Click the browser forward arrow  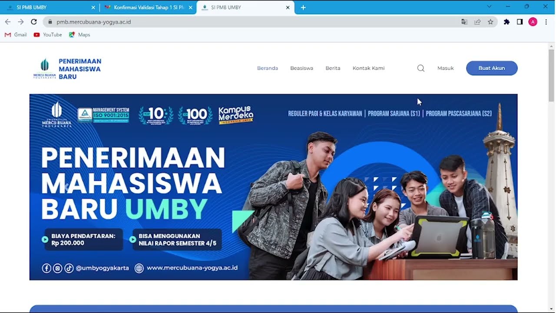click(20, 22)
